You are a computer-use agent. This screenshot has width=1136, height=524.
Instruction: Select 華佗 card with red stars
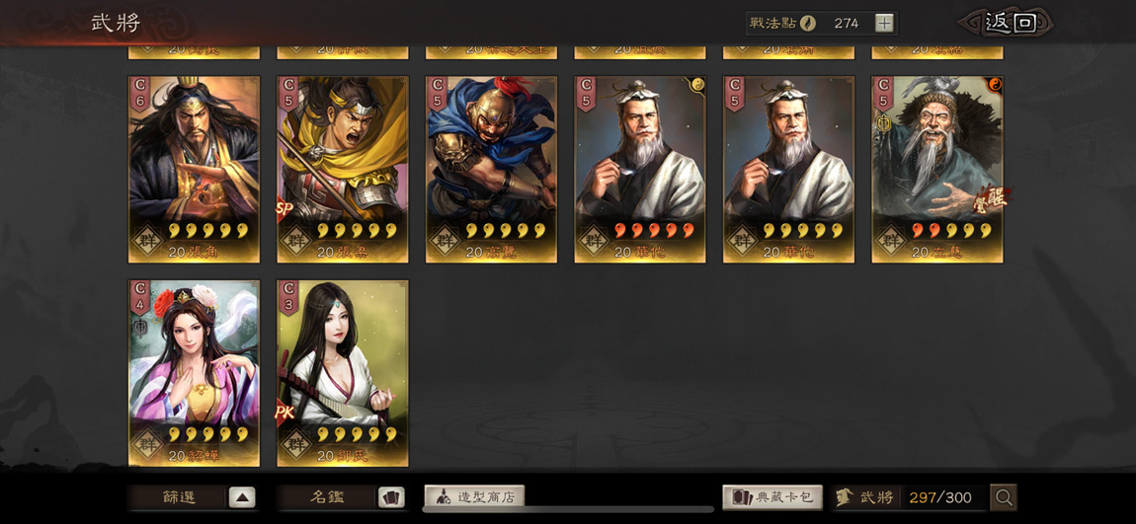coord(640,170)
